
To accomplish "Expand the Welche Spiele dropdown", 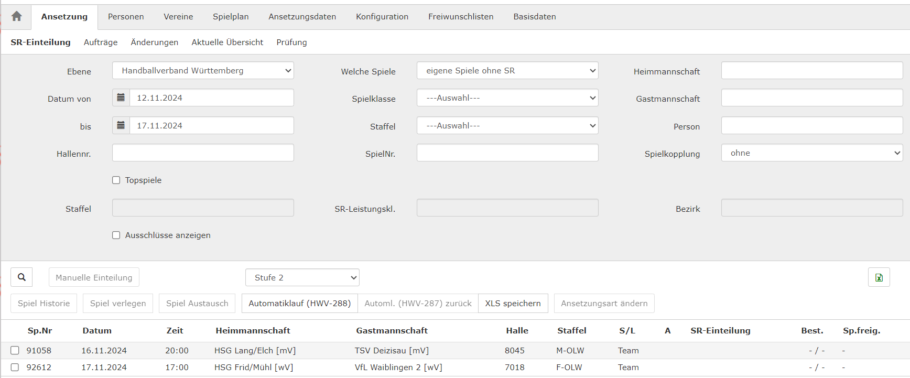I will (507, 71).
